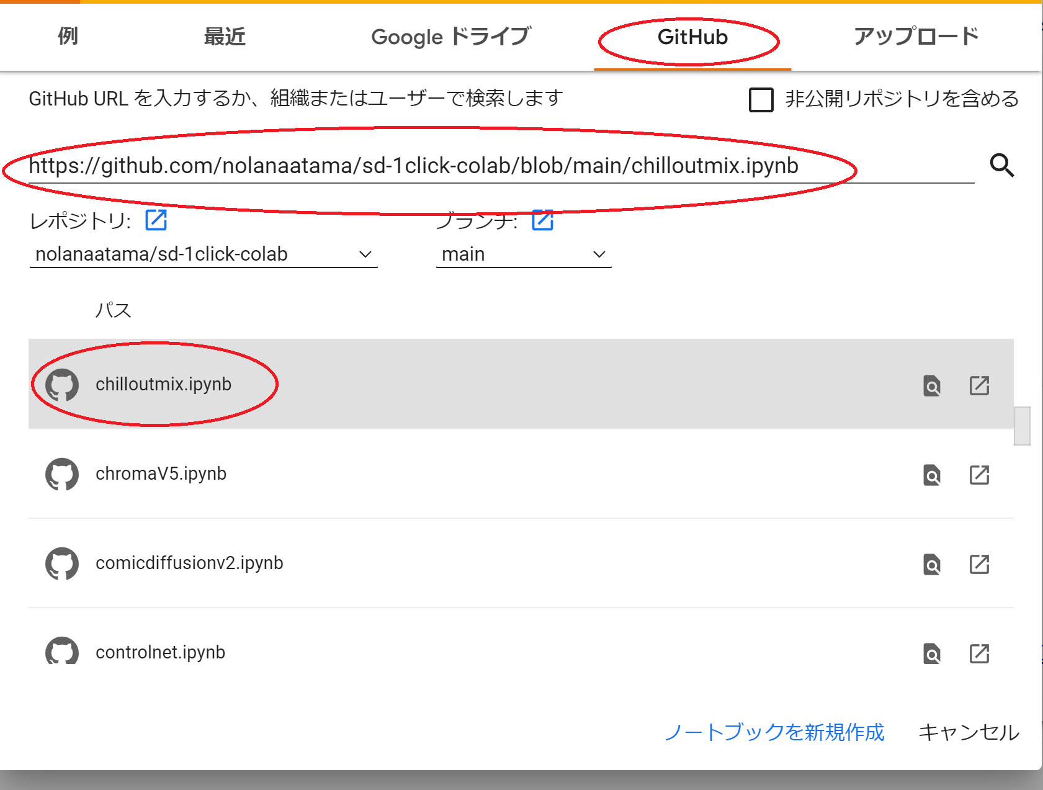Click GitHub icon beside comicdiffusionv2.ipynb

62,563
